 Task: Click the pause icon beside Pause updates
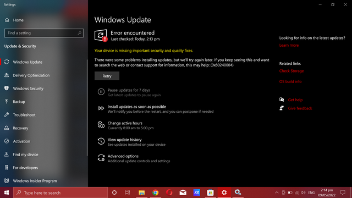click(101, 92)
